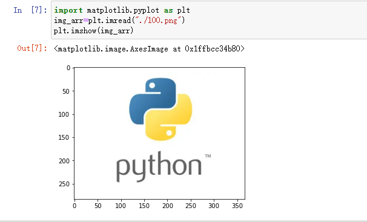Click the "./100.png" string in the code
367x222 pixels.
pos(159,21)
